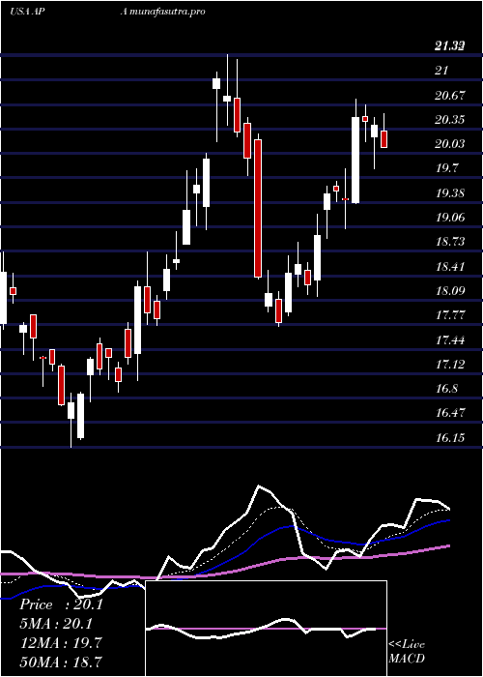The width and height of the screenshot is (483, 677).
Task: Click the '12MA : 19.7' readout
Action: coord(61,643)
